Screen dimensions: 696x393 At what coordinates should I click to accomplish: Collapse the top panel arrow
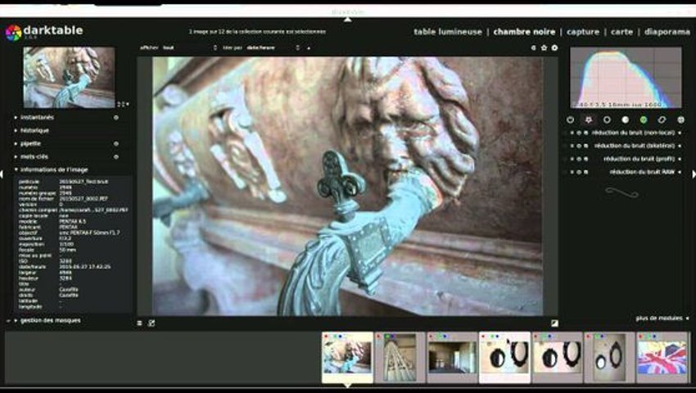click(x=347, y=20)
